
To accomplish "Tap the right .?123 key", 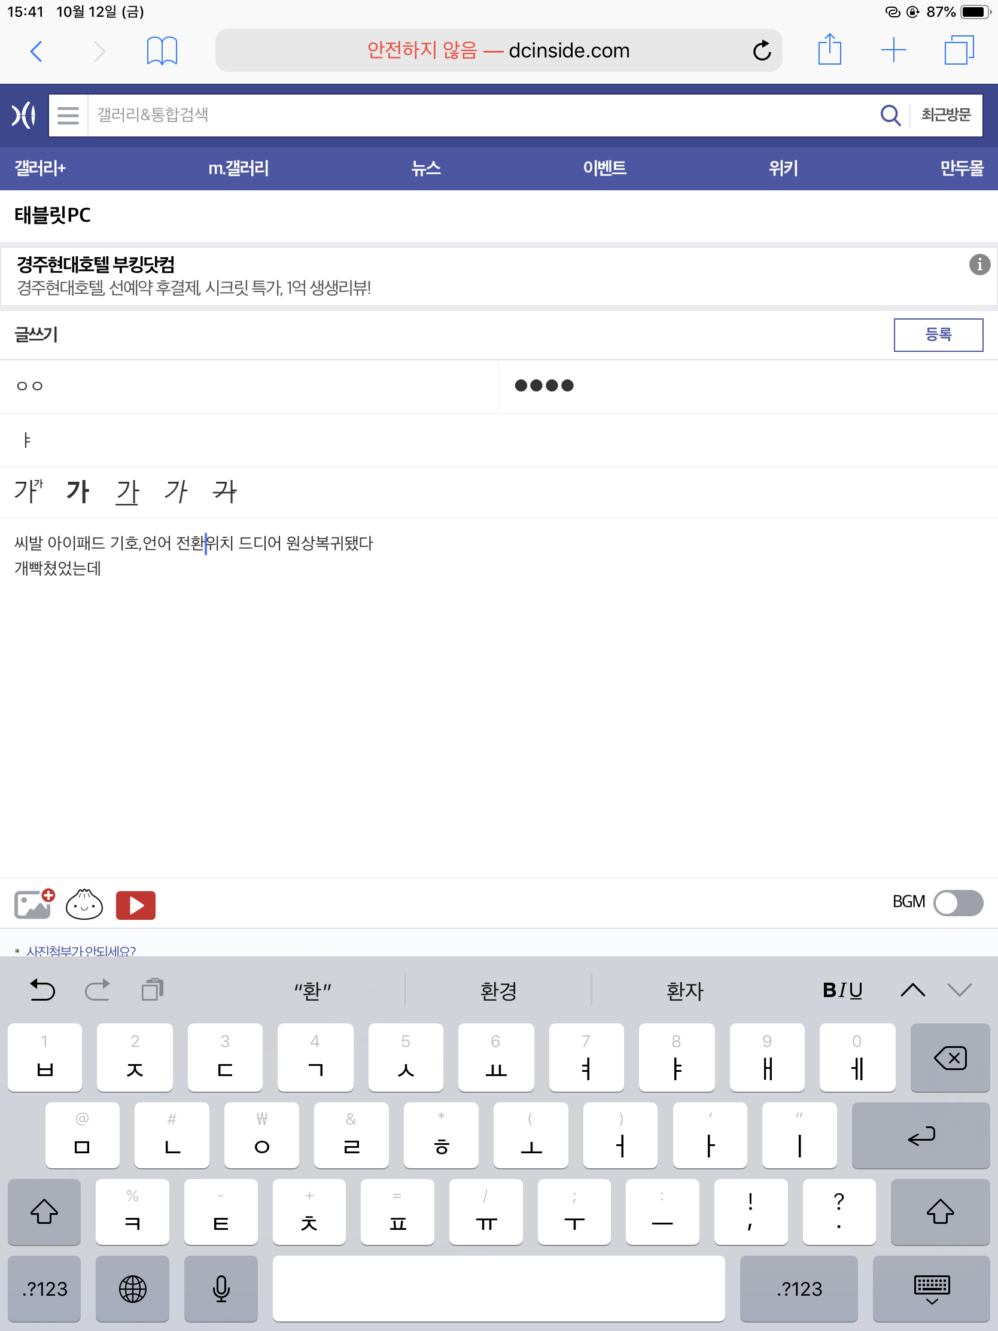I will [x=798, y=1289].
